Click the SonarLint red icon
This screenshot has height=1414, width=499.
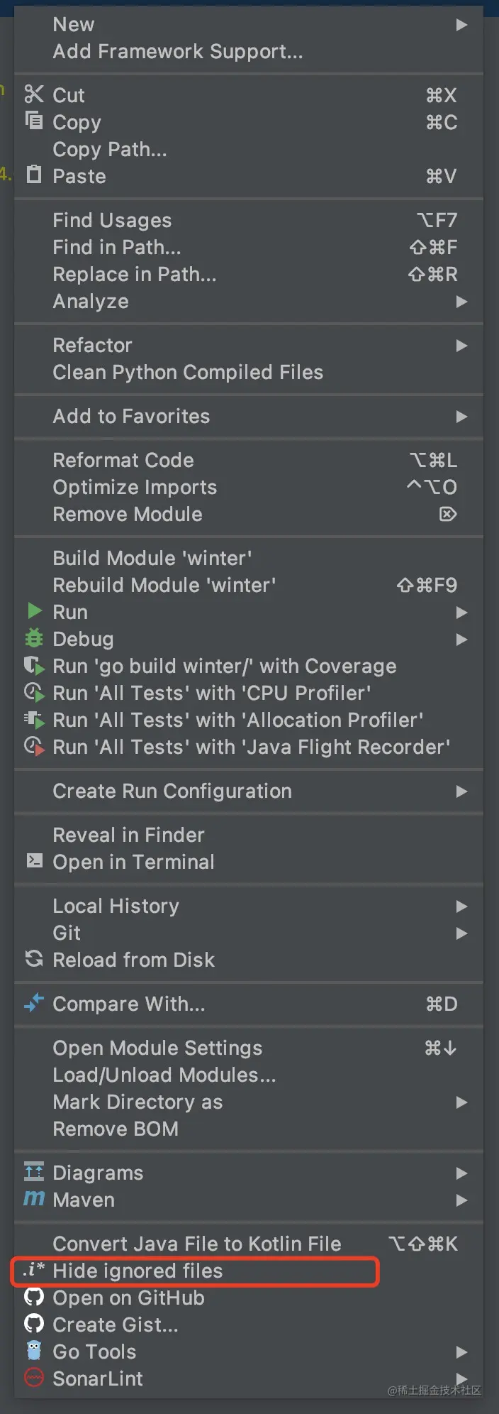pyautogui.click(x=33, y=1378)
